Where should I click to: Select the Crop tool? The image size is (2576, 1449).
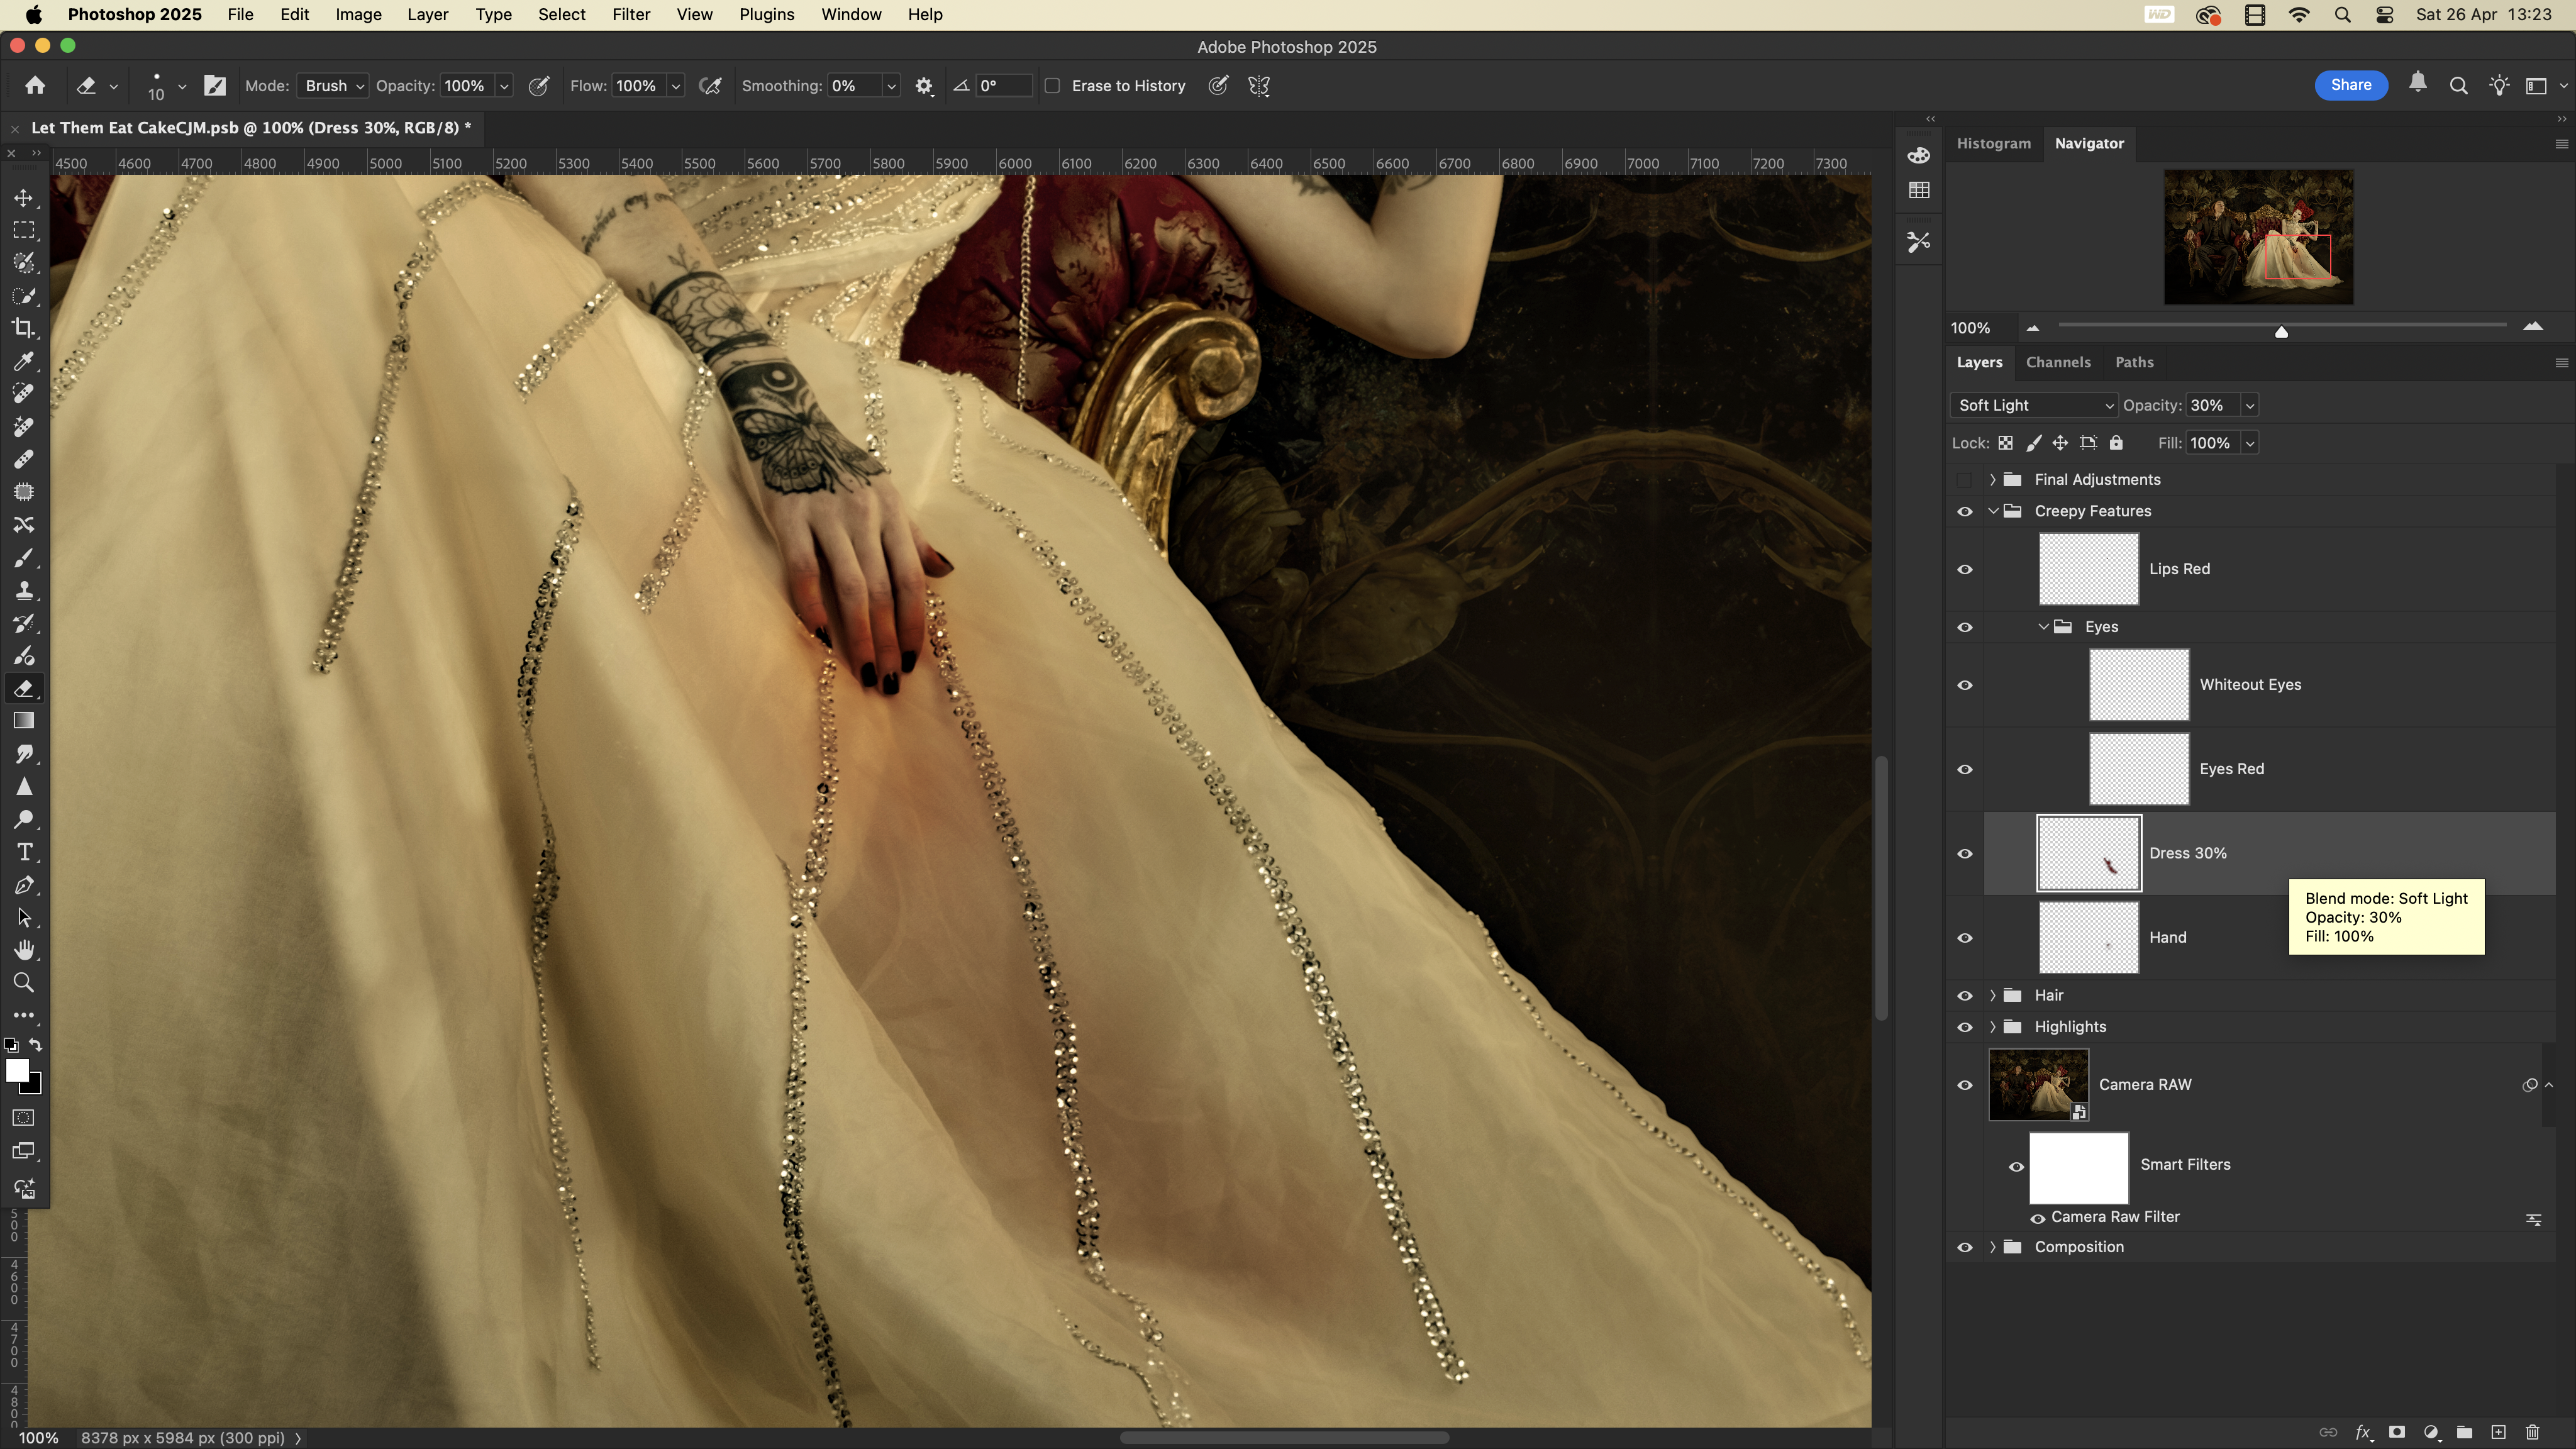pos(23,328)
